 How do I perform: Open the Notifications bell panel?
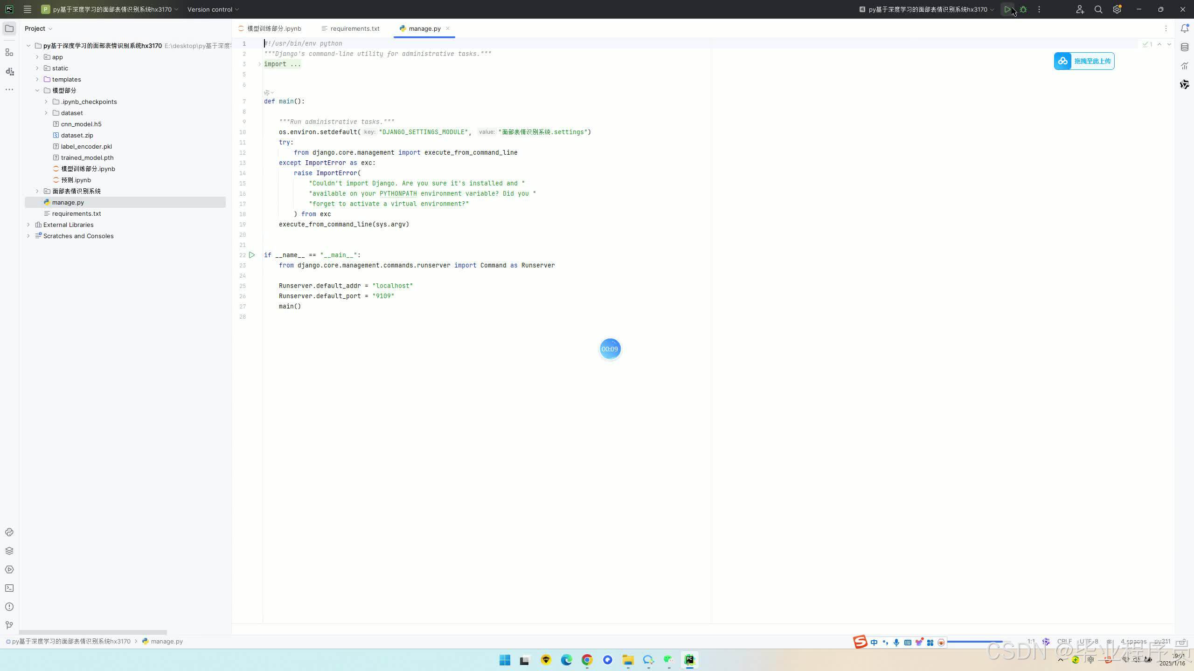pos(1185,28)
